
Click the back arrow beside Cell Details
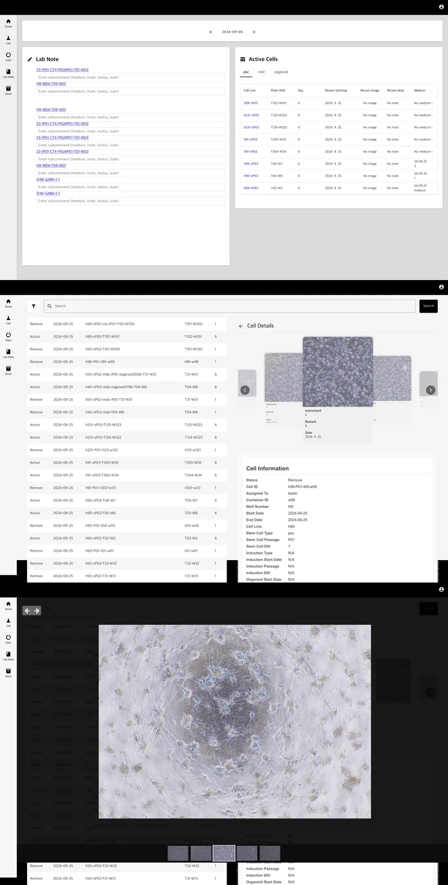pos(241,326)
